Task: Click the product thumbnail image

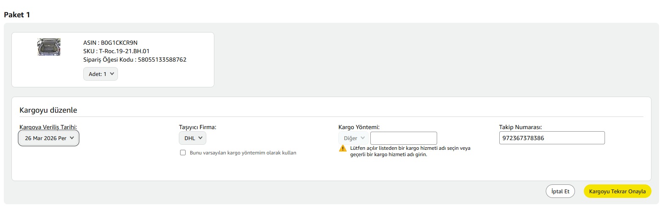Action: 49,47
